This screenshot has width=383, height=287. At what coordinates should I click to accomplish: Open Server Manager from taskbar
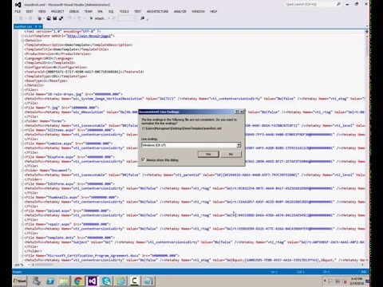click(37, 281)
